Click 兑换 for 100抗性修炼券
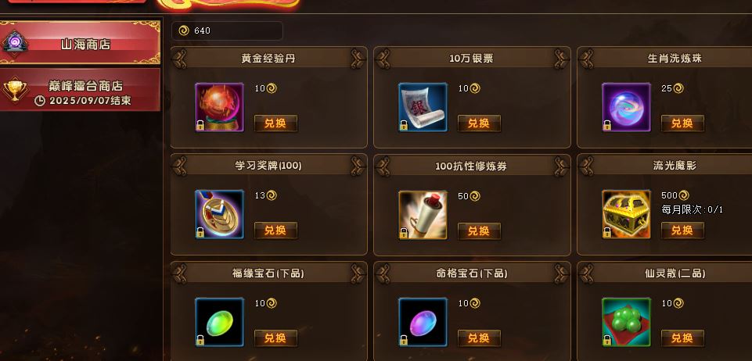752x361 pixels. (x=479, y=231)
